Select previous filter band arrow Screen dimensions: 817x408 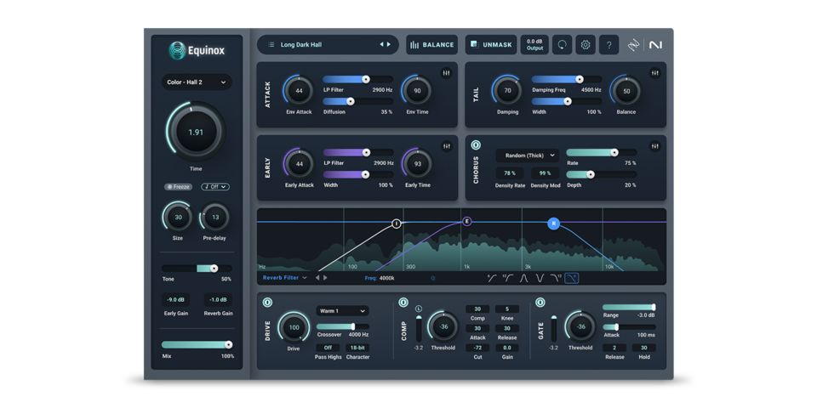coord(317,278)
